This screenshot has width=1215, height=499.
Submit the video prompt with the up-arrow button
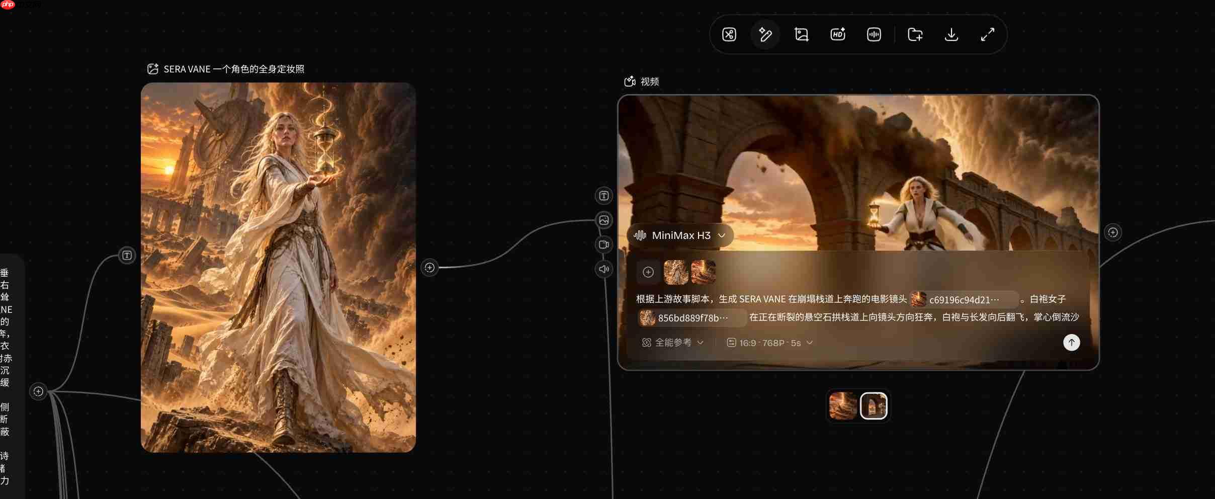(1071, 343)
